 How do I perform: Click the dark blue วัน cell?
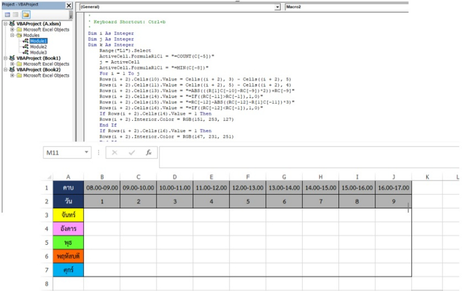pyautogui.click(x=68, y=201)
